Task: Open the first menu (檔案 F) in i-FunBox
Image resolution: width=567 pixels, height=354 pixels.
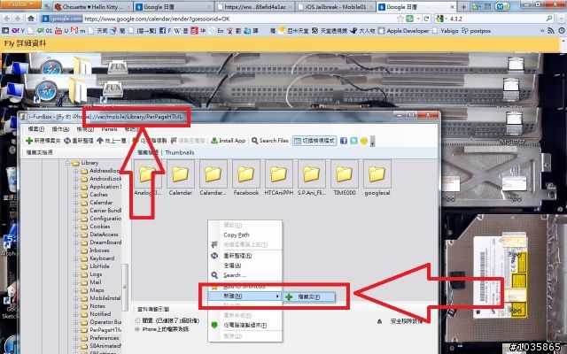Action: [x=36, y=129]
